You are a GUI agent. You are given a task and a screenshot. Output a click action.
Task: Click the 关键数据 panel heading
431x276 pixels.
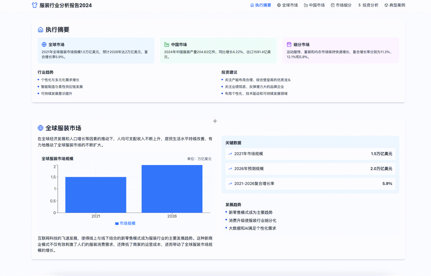pyautogui.click(x=233, y=143)
